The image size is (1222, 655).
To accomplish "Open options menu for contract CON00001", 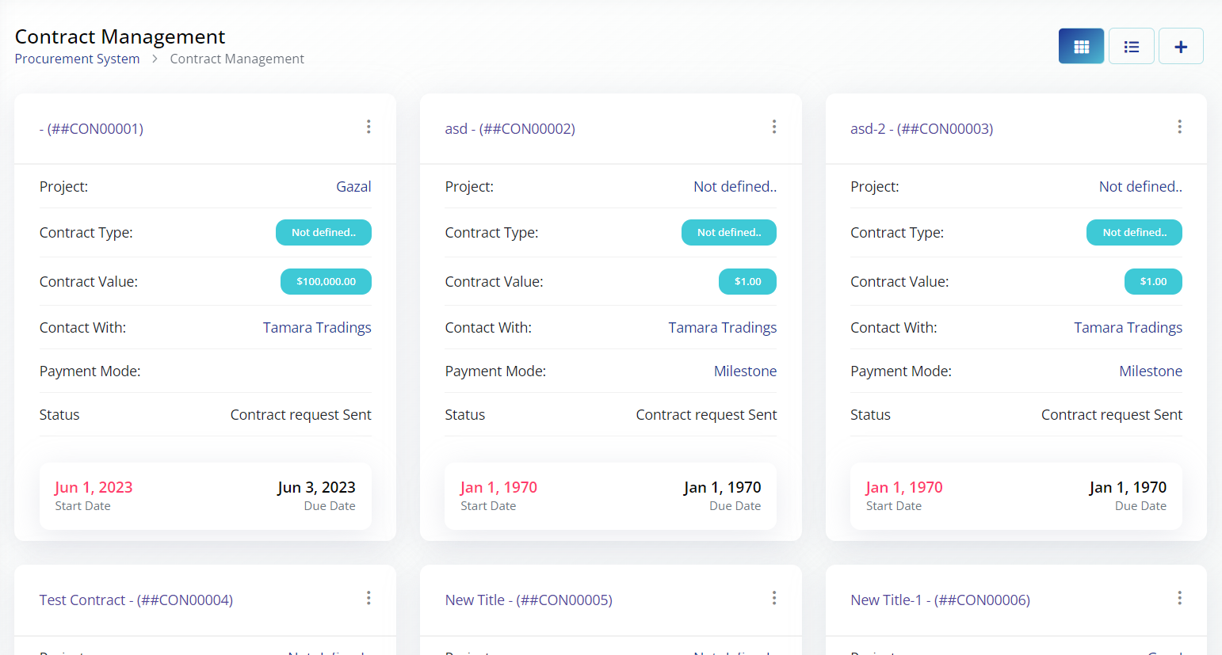I will point(369,127).
